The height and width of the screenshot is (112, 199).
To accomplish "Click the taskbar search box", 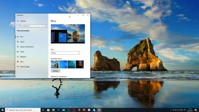I will [x=23, y=110].
